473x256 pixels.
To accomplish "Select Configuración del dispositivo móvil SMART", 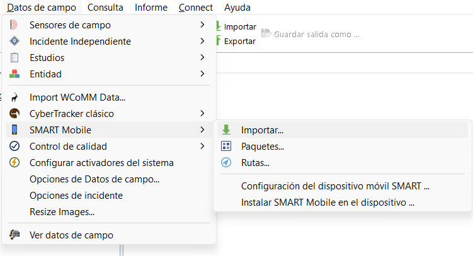I will (335, 186).
